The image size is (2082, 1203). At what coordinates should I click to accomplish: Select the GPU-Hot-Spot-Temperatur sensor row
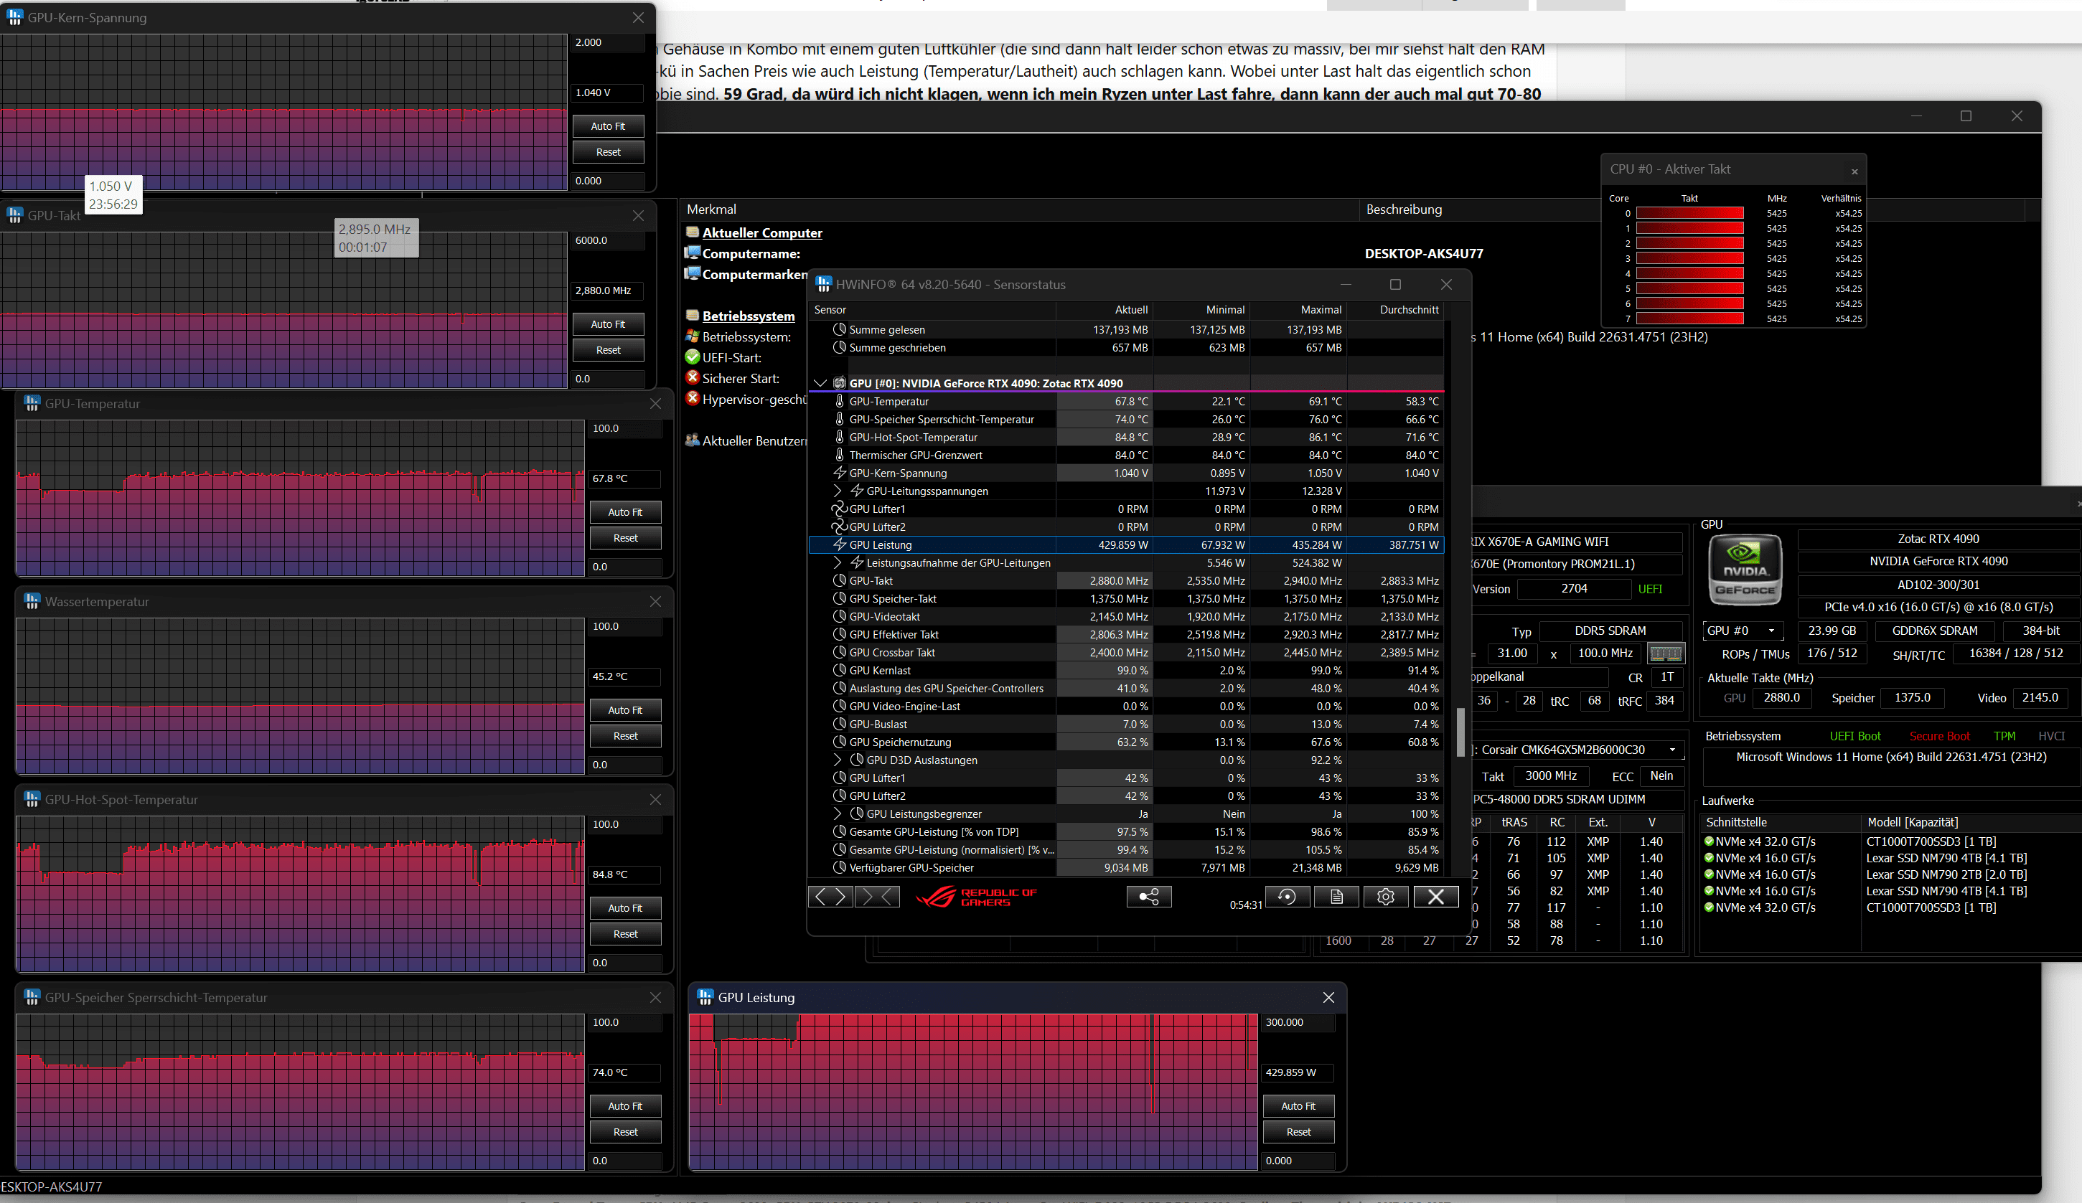pos(1126,437)
